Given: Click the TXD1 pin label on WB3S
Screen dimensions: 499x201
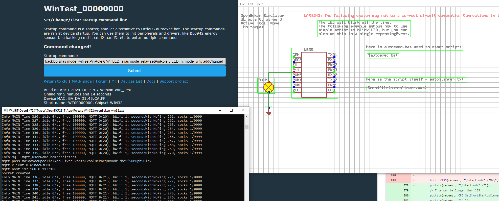Looking at the screenshot, I should tap(332, 55).
